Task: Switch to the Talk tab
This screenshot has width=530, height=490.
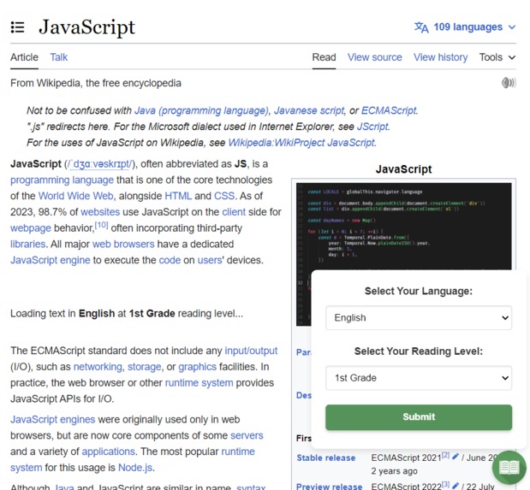Action: click(x=59, y=57)
